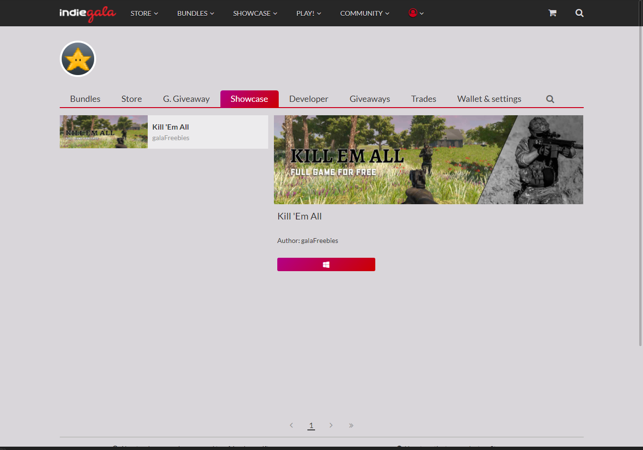The width and height of the screenshot is (643, 450).
Task: Jump to last page double arrow
Action: (x=351, y=425)
